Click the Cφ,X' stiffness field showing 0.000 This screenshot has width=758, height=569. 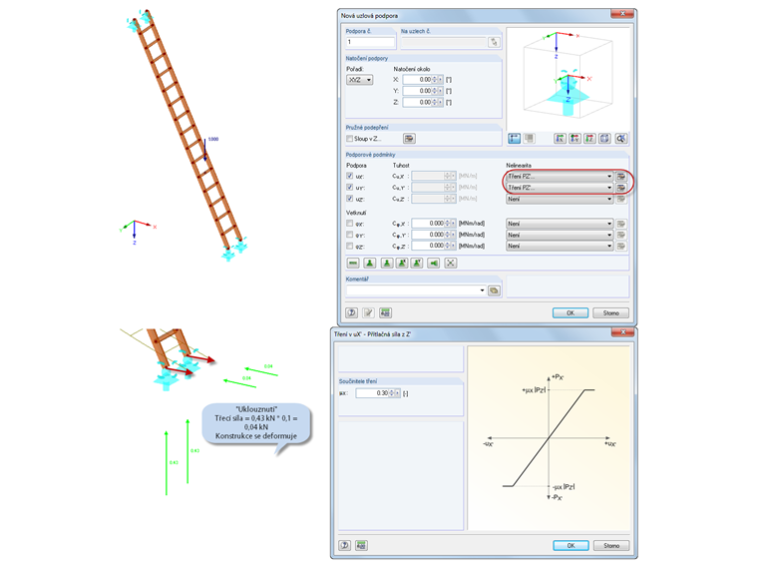(428, 224)
